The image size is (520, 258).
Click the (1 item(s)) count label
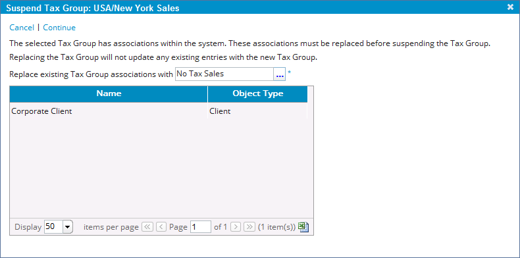(276, 227)
